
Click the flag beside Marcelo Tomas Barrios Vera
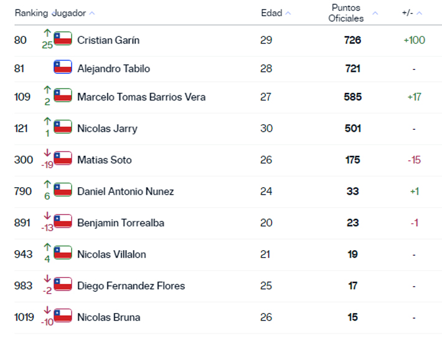(63, 95)
